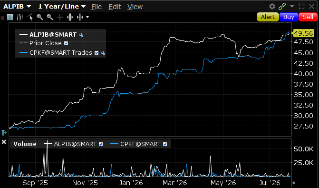The width and height of the screenshot is (319, 188).
Task: Click the blue Buy button
Action: pos(289,17)
